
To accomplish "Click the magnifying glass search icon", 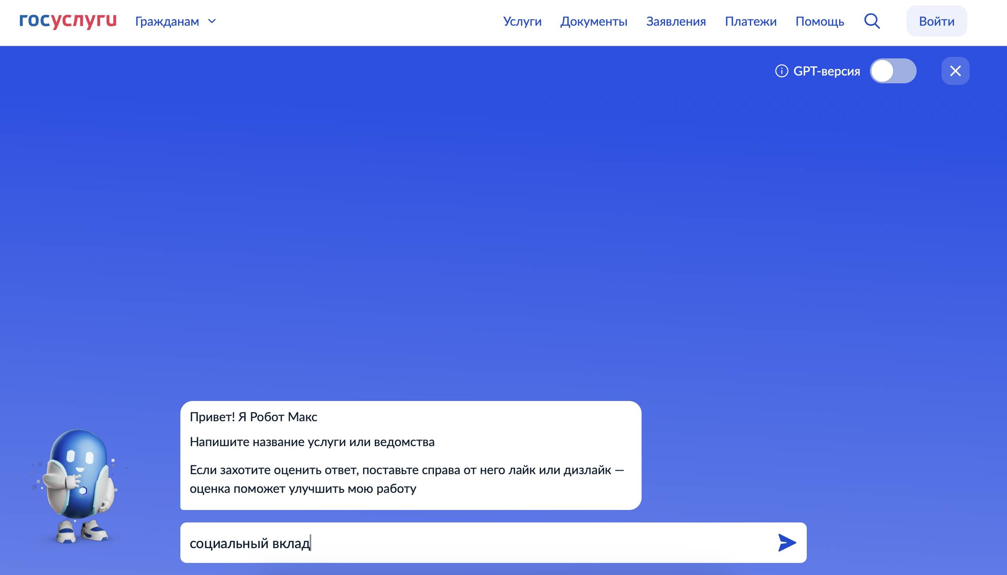I will point(871,21).
